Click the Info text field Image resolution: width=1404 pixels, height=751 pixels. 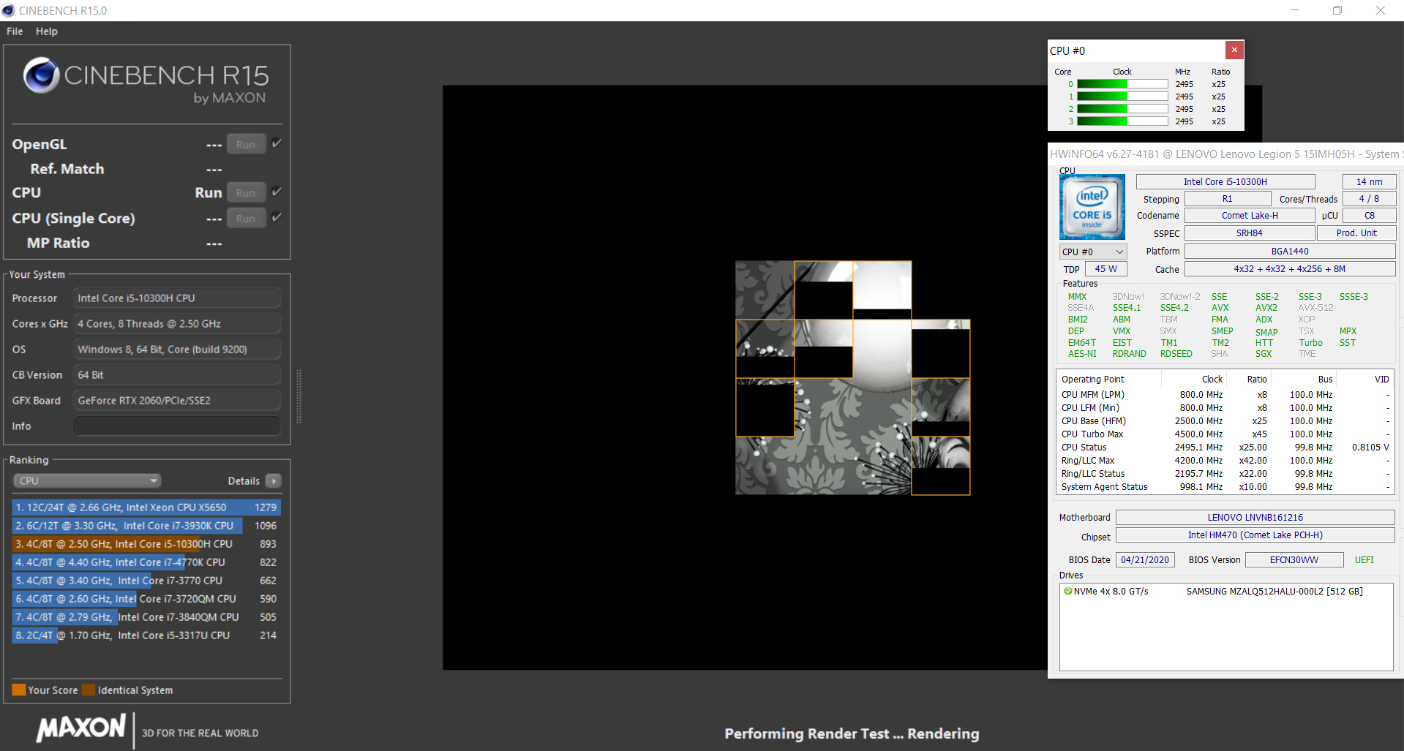(x=177, y=426)
